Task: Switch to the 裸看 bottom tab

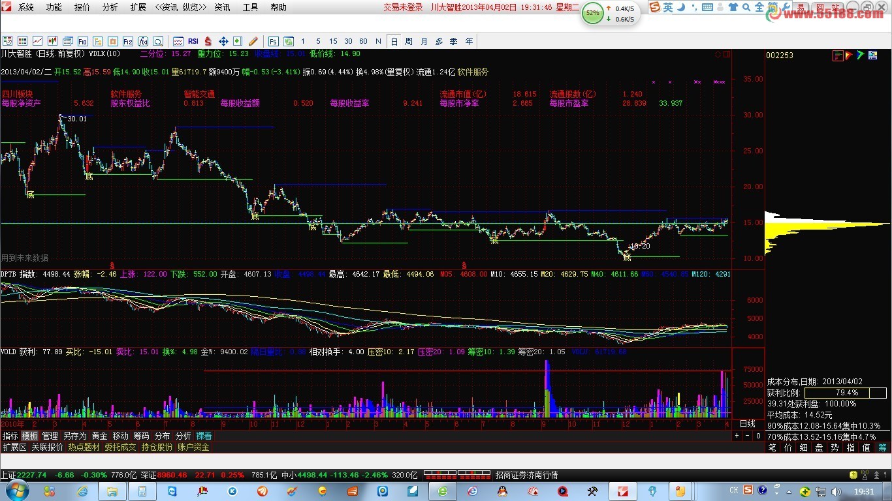Action: click(204, 436)
